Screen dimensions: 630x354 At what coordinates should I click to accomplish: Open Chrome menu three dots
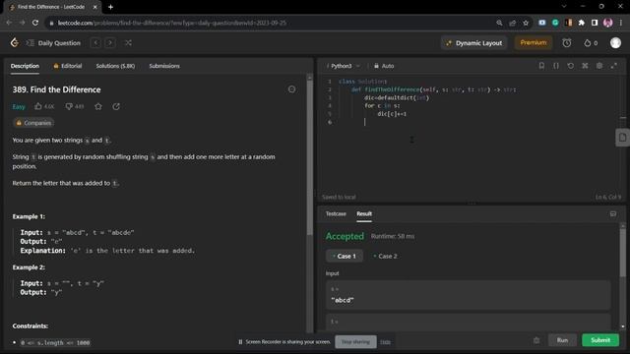coord(621,23)
